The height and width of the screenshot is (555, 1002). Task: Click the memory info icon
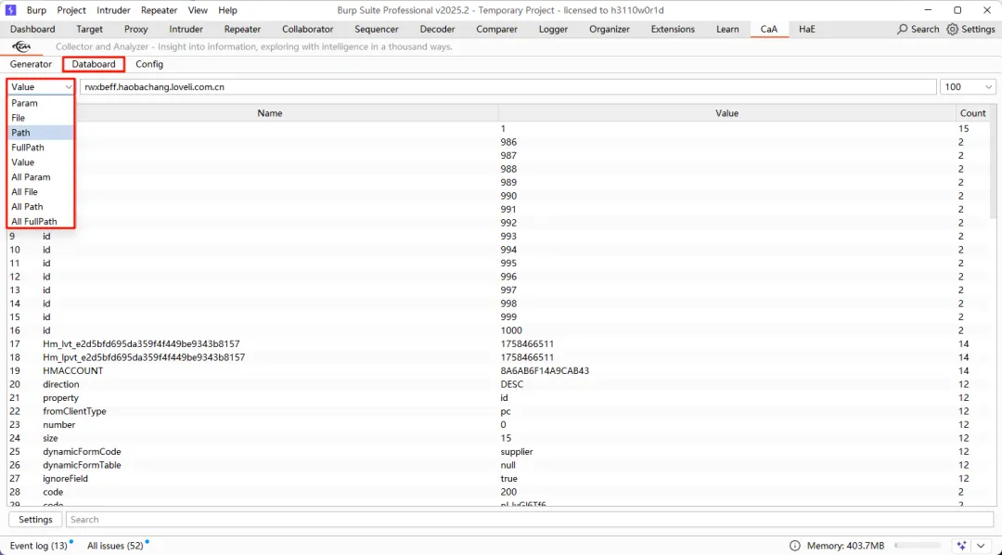[x=794, y=546]
